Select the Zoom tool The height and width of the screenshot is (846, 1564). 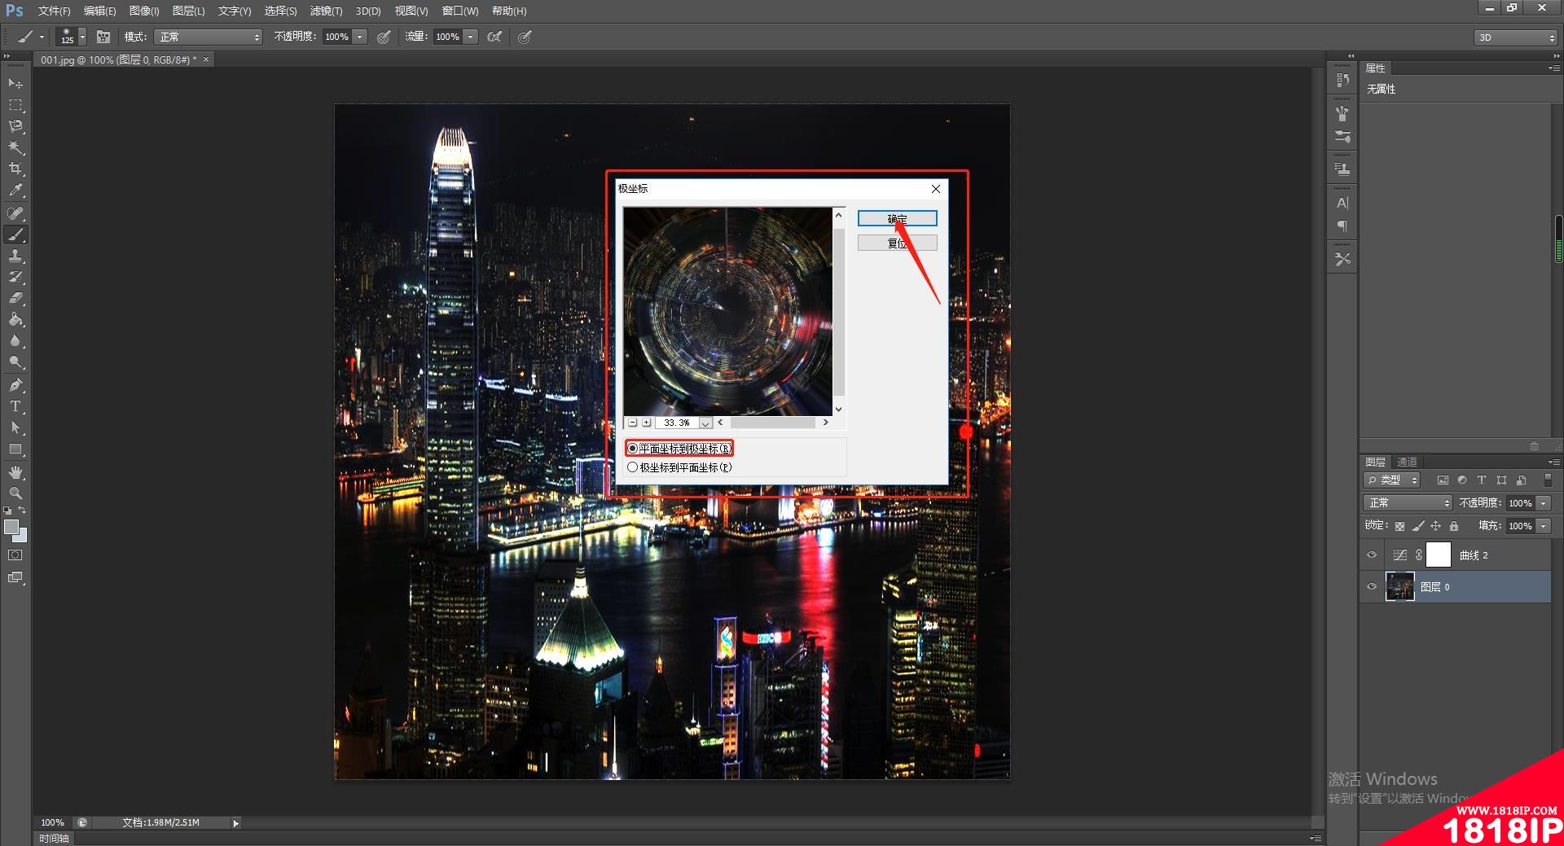tap(15, 493)
